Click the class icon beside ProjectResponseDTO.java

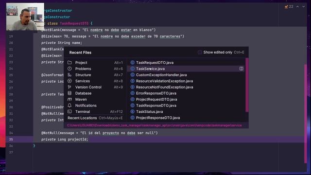click(133, 118)
